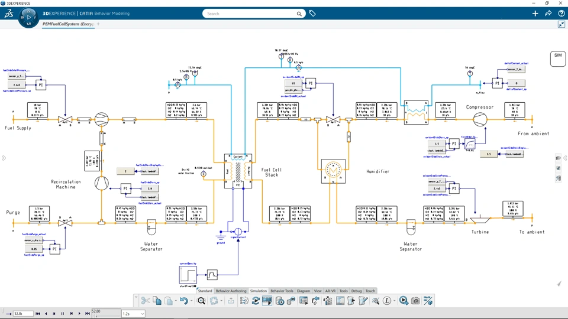The image size is (568, 319).
Task: Click the 52.8s time input field
Action: (x=23, y=314)
